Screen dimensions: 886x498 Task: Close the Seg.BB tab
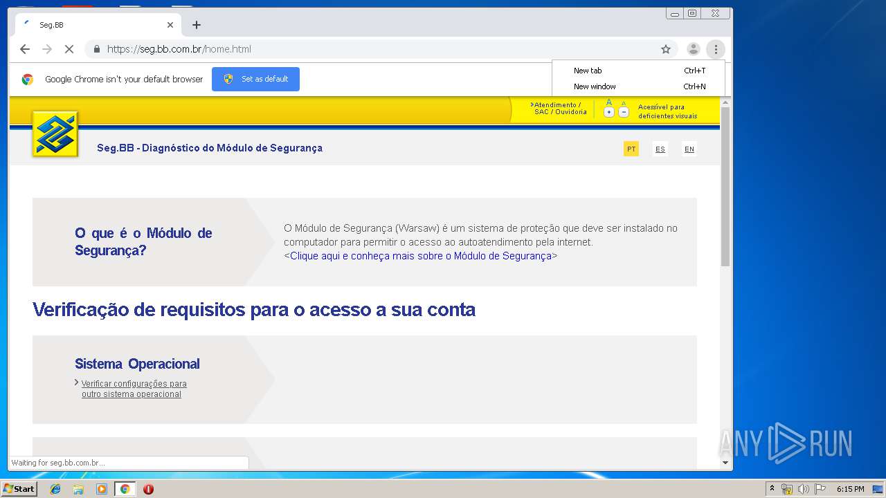click(170, 25)
